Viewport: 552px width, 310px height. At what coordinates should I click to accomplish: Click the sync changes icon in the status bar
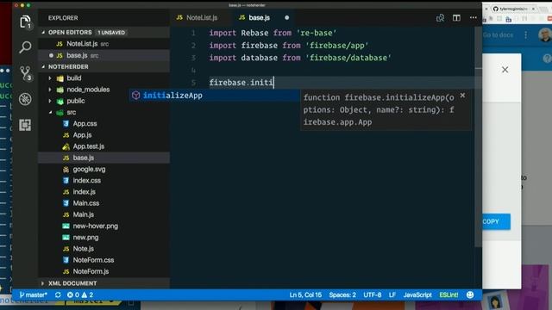point(58,294)
